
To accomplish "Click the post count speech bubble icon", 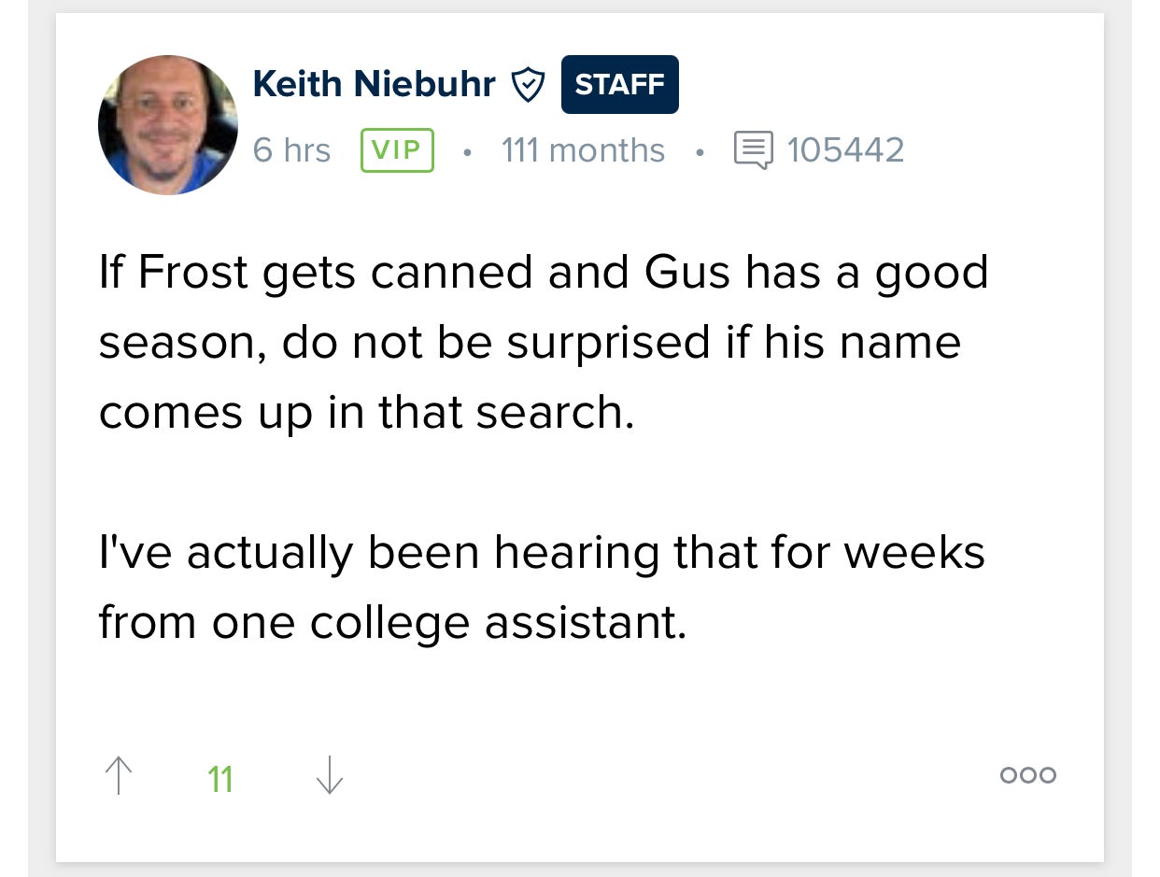I will pyautogui.click(x=753, y=150).
